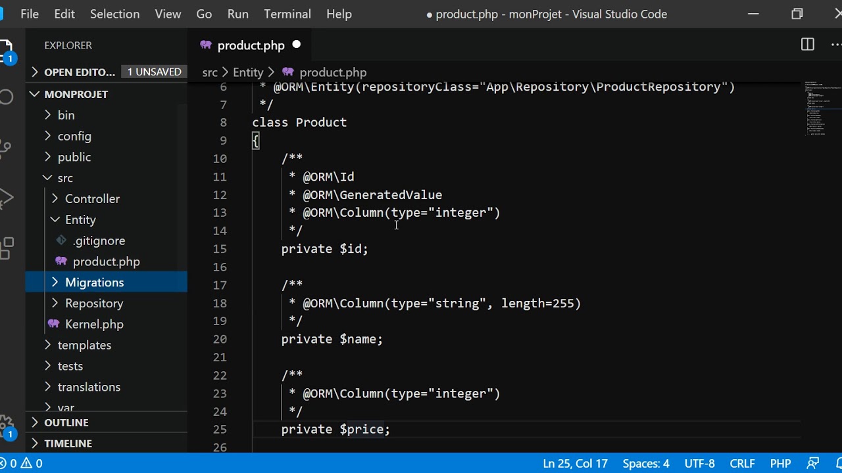Open the Edit menu
Screen dimensions: 842x473
64,14
